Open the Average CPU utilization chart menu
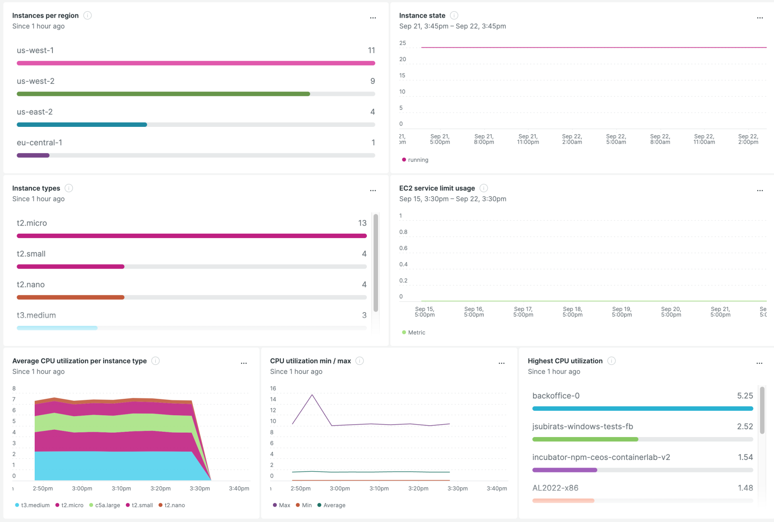The height and width of the screenshot is (522, 774). [244, 363]
